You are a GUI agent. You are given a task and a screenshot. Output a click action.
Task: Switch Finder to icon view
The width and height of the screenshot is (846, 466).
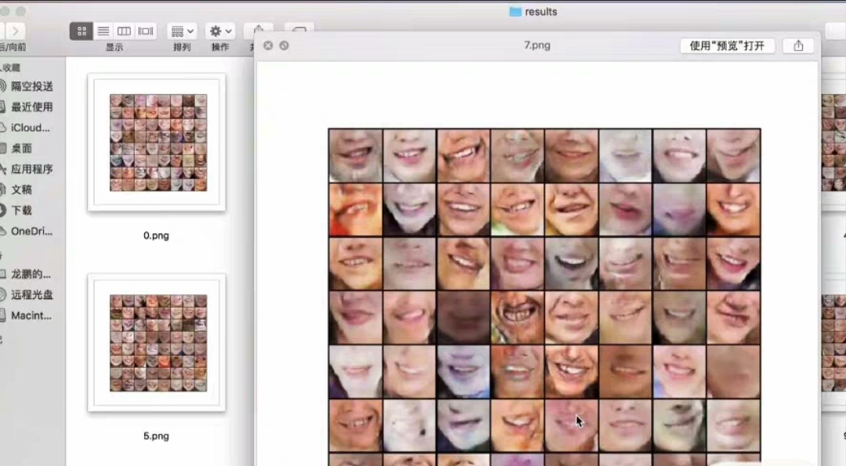pos(81,31)
